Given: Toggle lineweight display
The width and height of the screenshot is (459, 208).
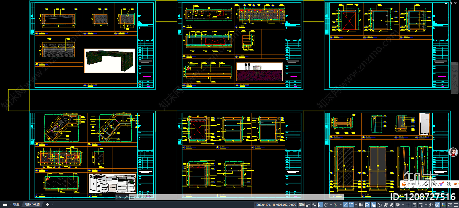Looking at the screenshot, I should click(x=361, y=205).
